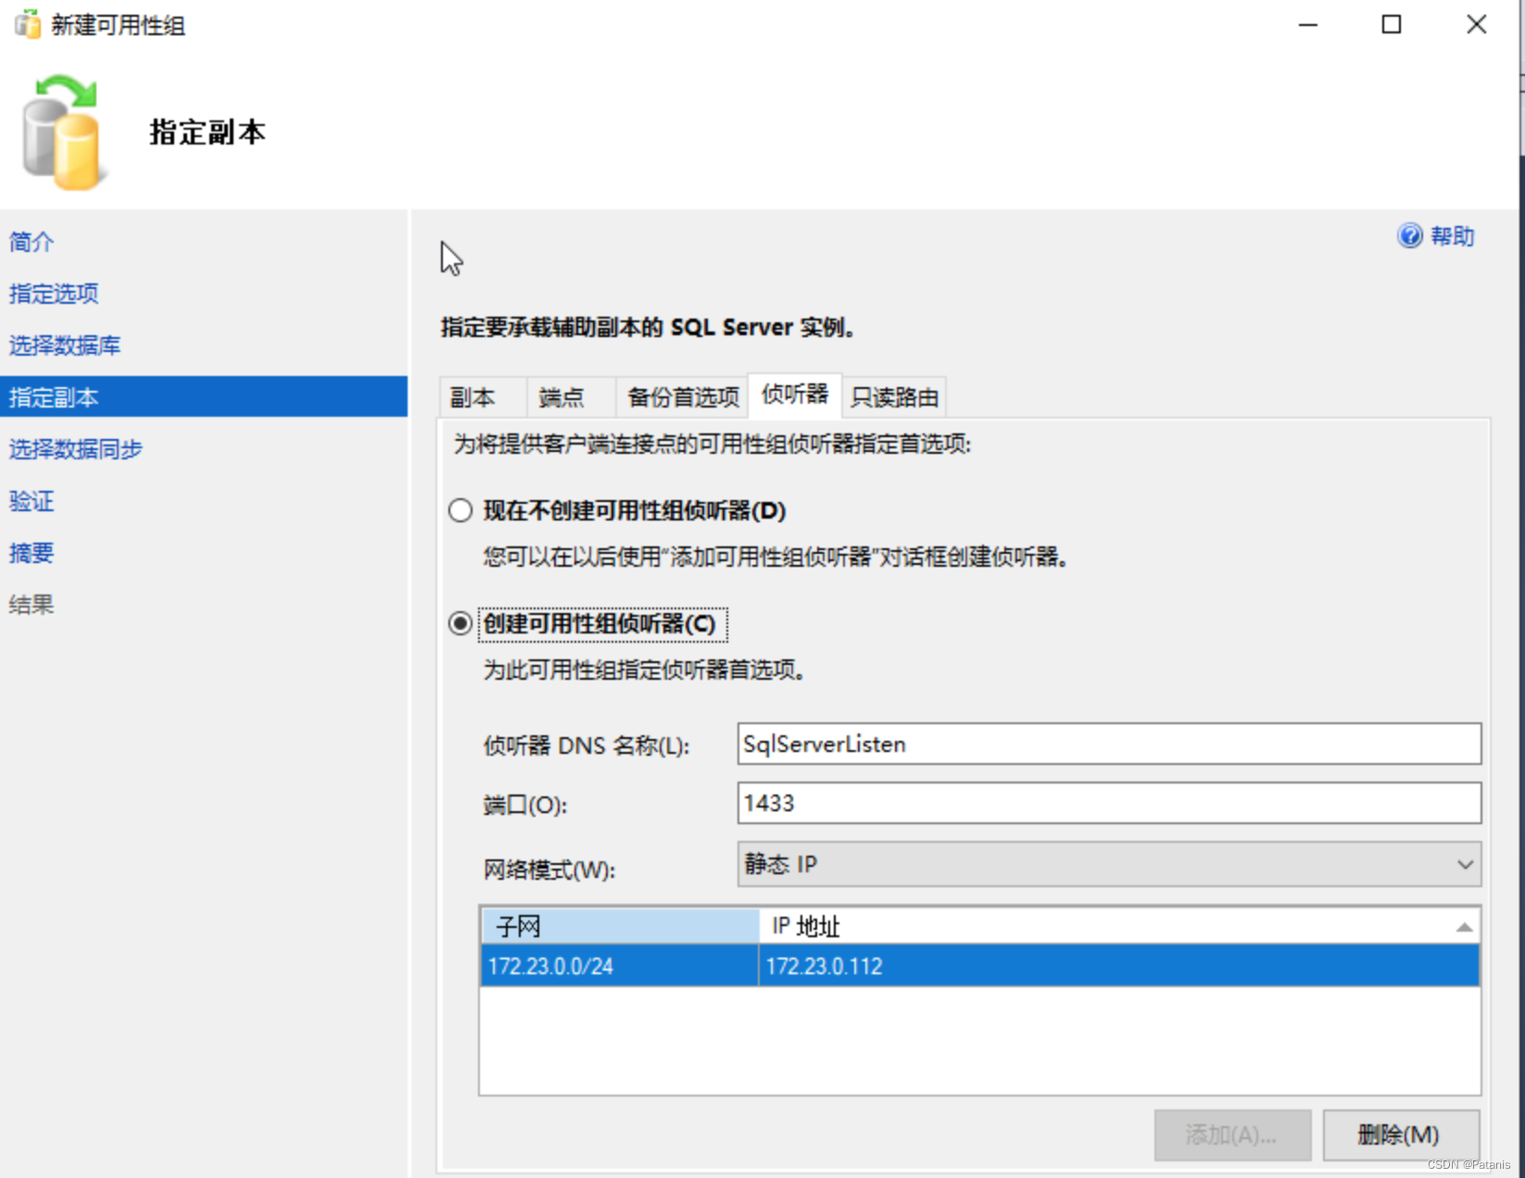This screenshot has height=1178, width=1525.
Task: Switch to the 侦听器 tab
Action: (x=795, y=395)
